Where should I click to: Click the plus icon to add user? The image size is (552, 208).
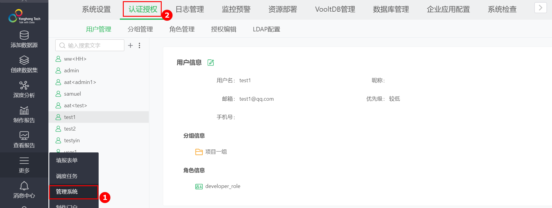click(130, 45)
